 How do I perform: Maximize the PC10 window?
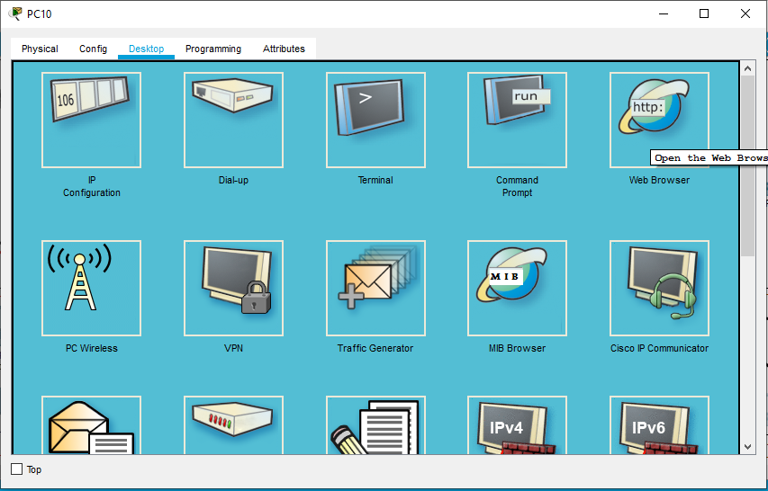click(704, 13)
